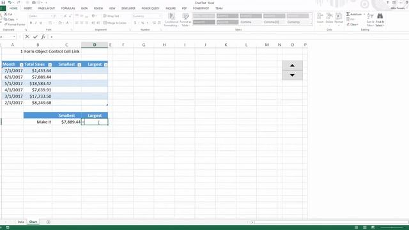Screen dimensions: 409x230
Task: Open the DATA ribbon tab
Action: (84, 8)
